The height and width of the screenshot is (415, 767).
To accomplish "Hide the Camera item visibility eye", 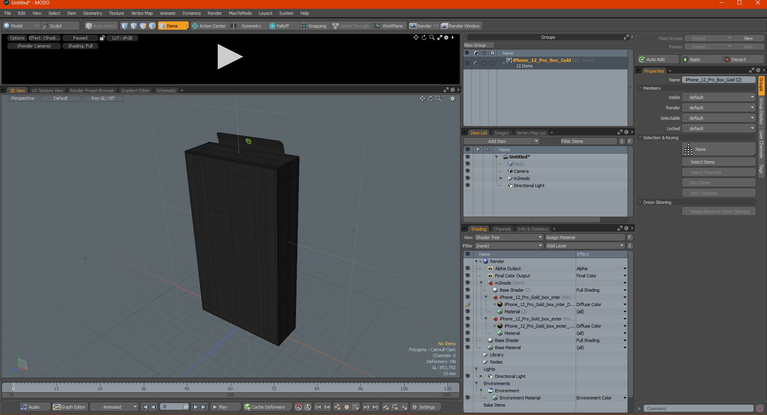I will (467, 171).
